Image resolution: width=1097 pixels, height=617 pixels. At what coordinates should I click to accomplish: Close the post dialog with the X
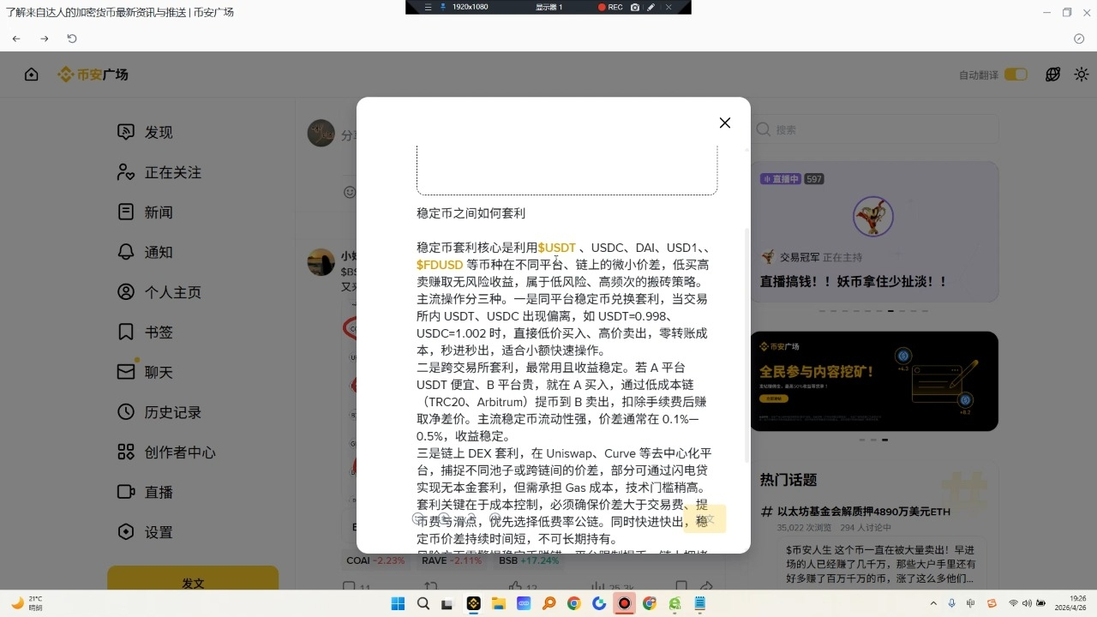click(x=725, y=123)
